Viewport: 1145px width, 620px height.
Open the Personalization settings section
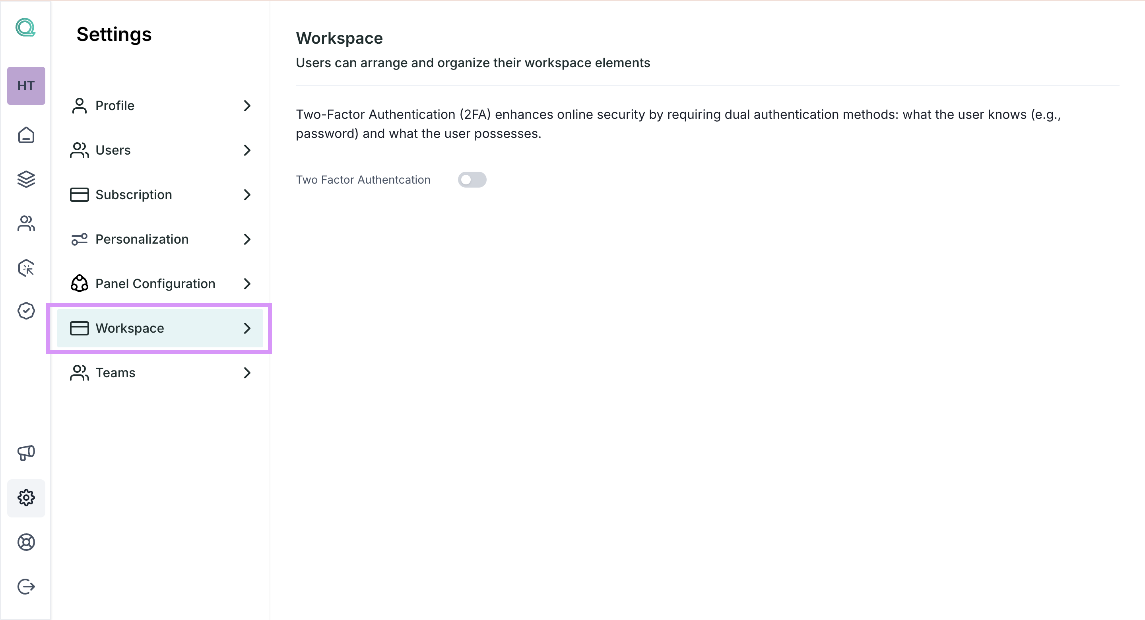point(160,239)
